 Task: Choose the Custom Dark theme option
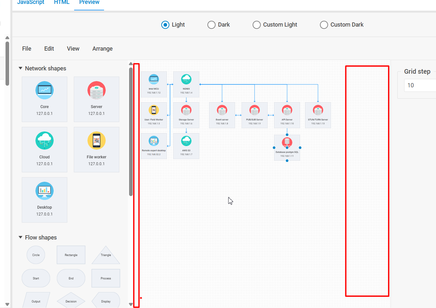[x=324, y=25]
